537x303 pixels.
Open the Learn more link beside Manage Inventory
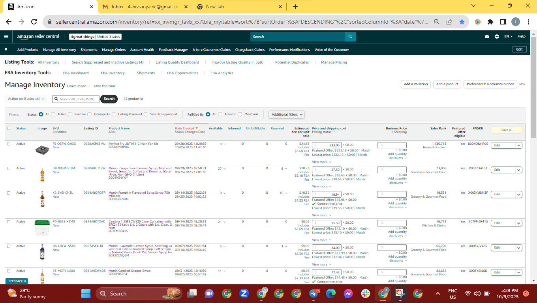pos(77,86)
